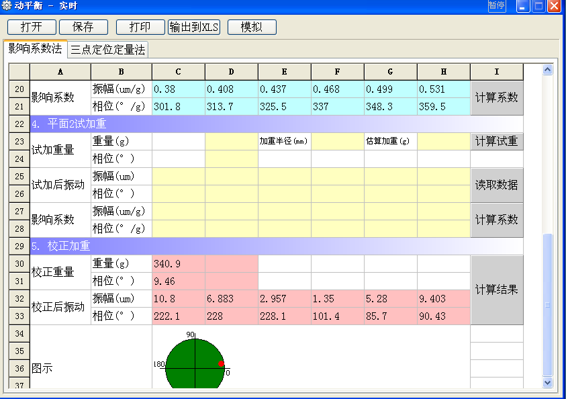The height and width of the screenshot is (399, 566).
Task: Select row header 20
Action: (x=19, y=89)
